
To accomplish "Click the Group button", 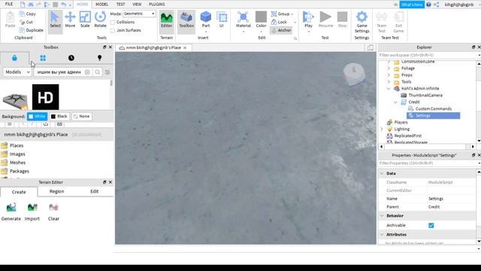I will pyautogui.click(x=280, y=14).
